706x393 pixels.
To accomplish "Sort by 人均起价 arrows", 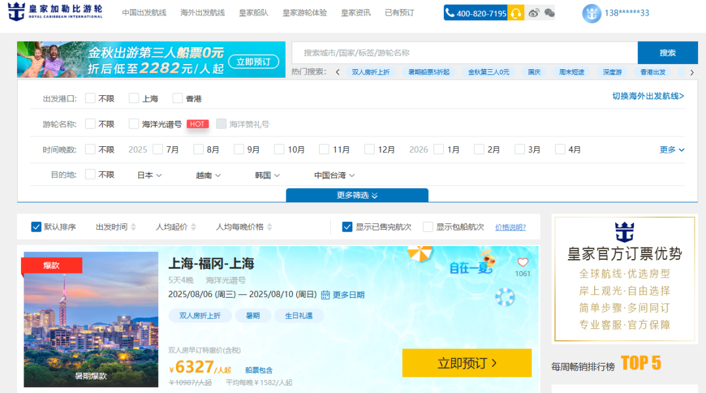I will pos(193,227).
